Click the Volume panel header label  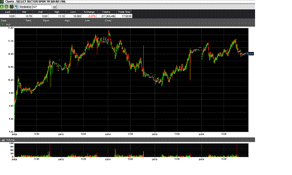click(x=10, y=140)
